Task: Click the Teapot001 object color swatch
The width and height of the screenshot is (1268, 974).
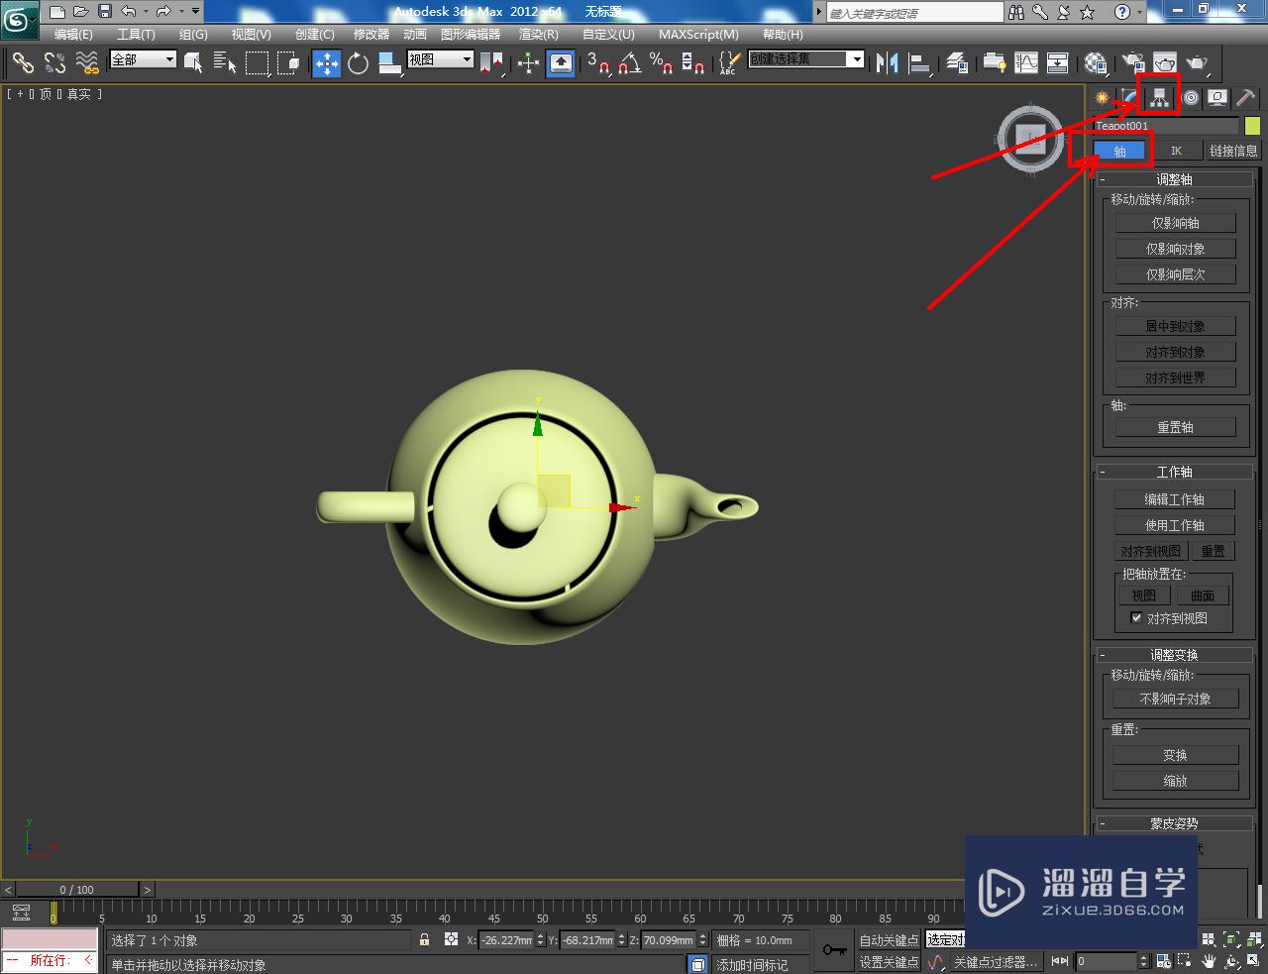Action: 1252,126
